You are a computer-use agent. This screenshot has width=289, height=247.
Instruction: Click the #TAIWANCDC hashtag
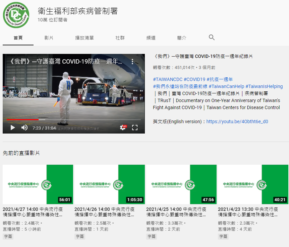(x=168, y=79)
